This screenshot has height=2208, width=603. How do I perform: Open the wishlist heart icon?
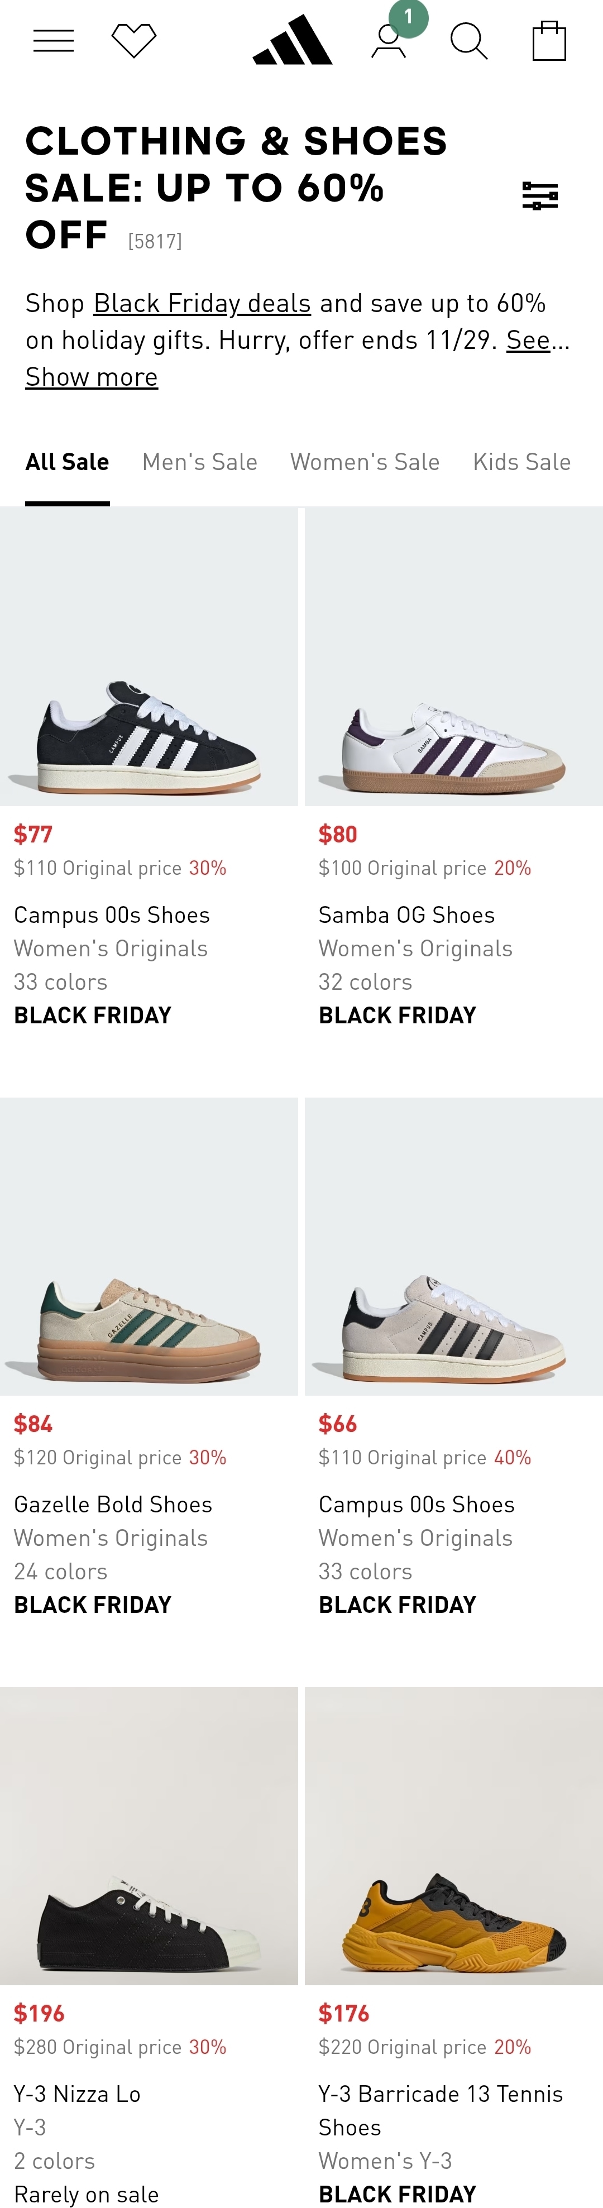tap(134, 40)
